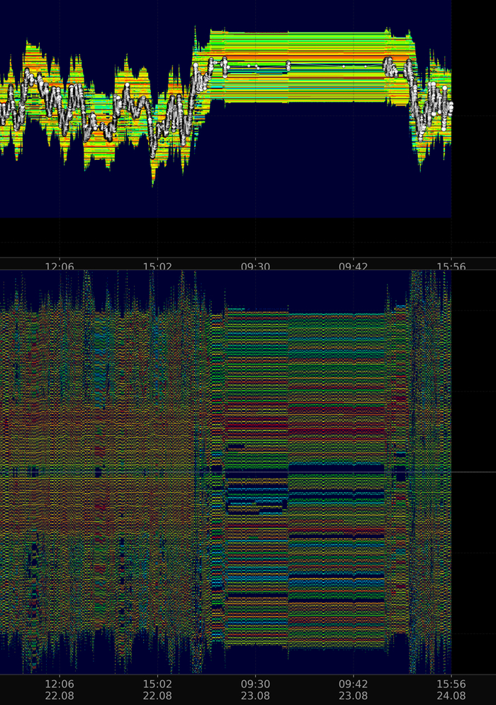Screen dimensions: 496x705
Task: Pick the 09:30 23.08 label on bottom axis
Action: [x=255, y=689]
